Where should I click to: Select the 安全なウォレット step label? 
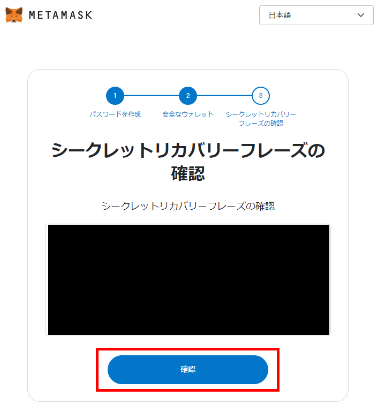point(188,115)
